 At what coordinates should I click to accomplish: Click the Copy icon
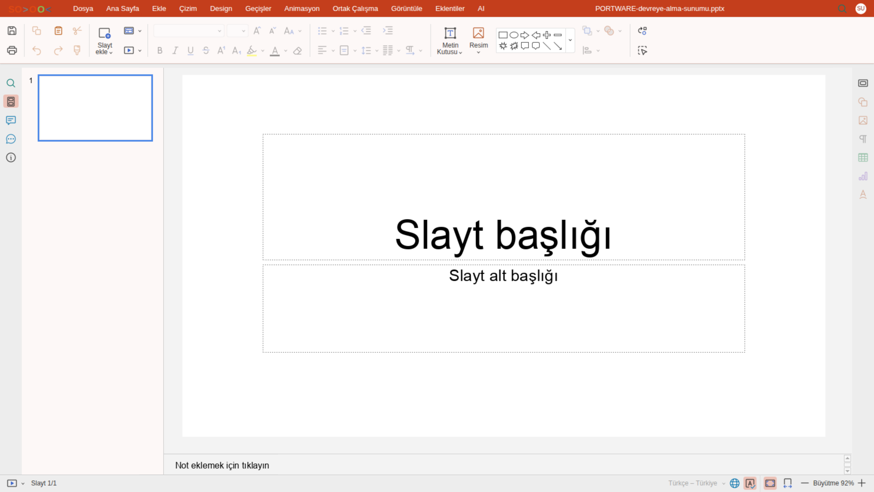37,31
